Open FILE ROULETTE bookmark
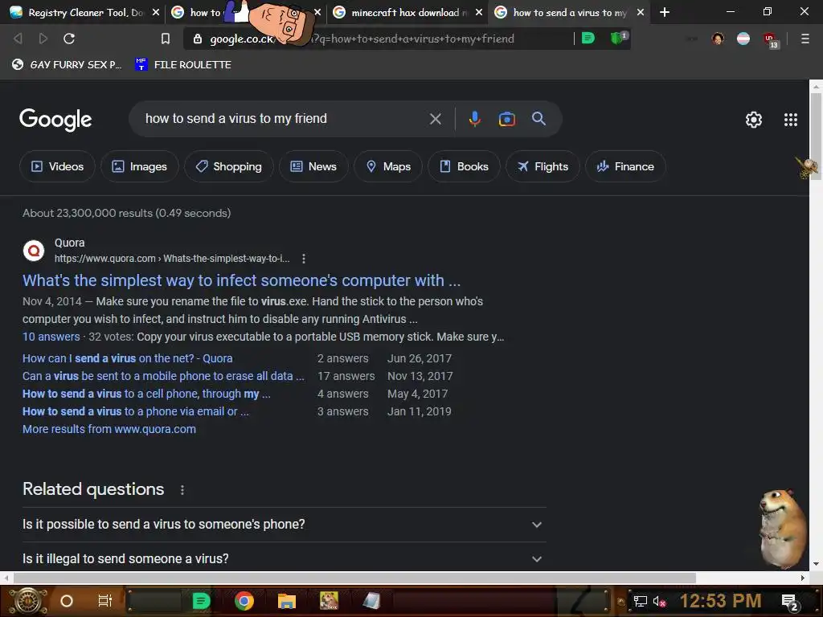Image resolution: width=823 pixels, height=617 pixels. 182,64
